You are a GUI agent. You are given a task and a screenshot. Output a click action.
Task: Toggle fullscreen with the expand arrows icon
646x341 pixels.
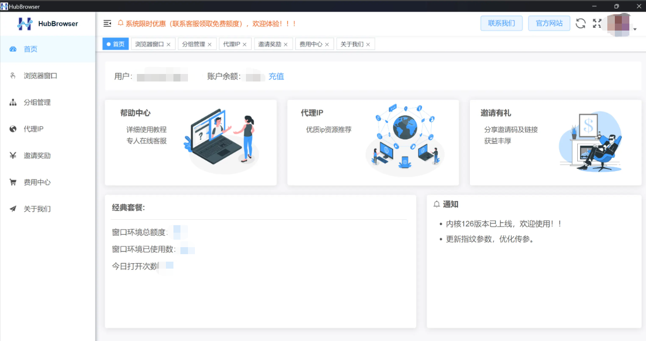tap(597, 24)
